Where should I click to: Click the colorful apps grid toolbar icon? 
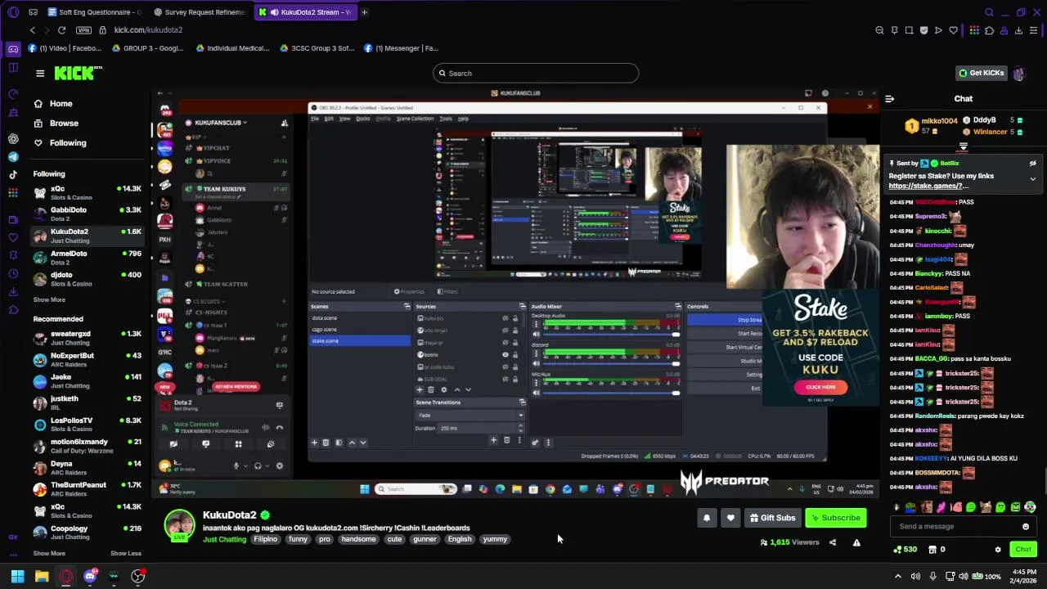coord(974,30)
